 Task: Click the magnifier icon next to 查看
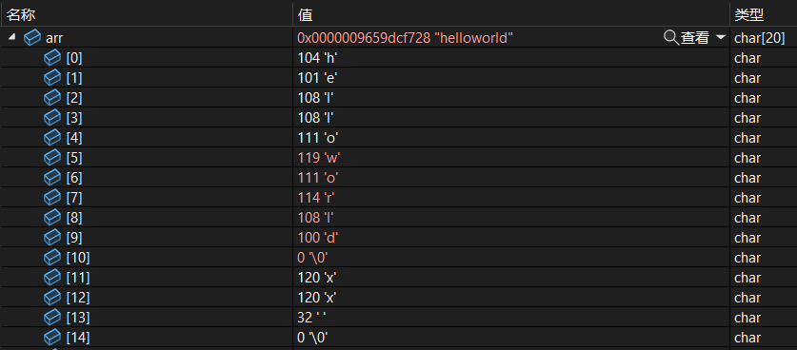[x=671, y=38]
